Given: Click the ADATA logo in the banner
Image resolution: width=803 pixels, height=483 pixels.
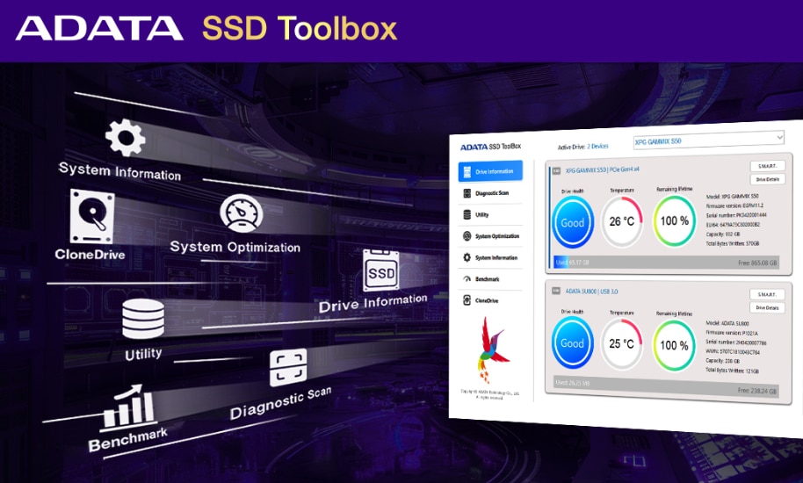Looking at the screenshot, I should [x=99, y=29].
